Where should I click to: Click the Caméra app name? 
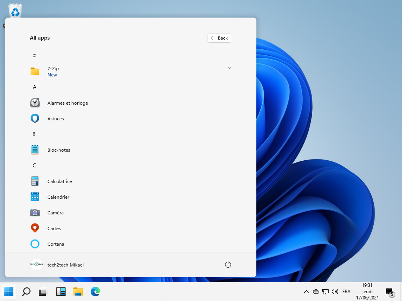point(55,213)
